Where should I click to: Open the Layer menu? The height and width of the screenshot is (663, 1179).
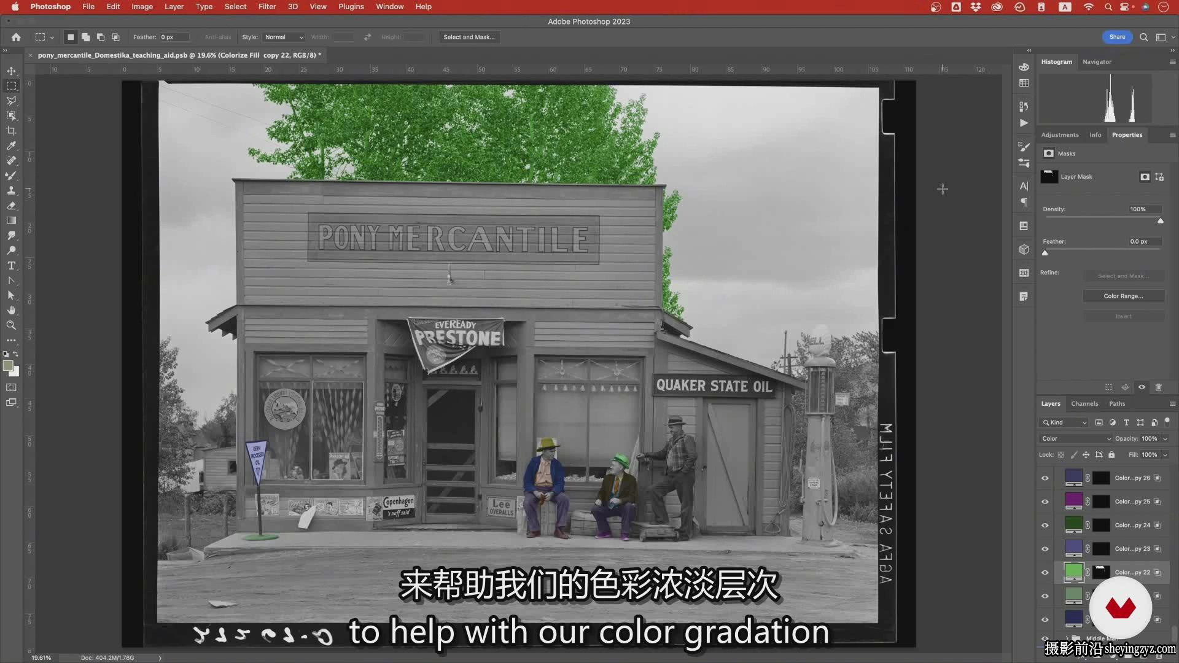click(x=174, y=7)
